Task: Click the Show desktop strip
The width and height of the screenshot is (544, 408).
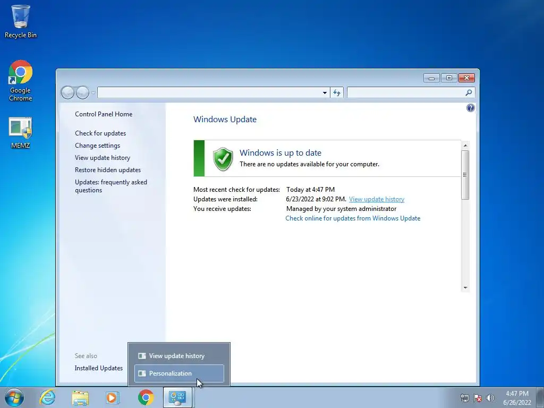Action: [x=540, y=398]
